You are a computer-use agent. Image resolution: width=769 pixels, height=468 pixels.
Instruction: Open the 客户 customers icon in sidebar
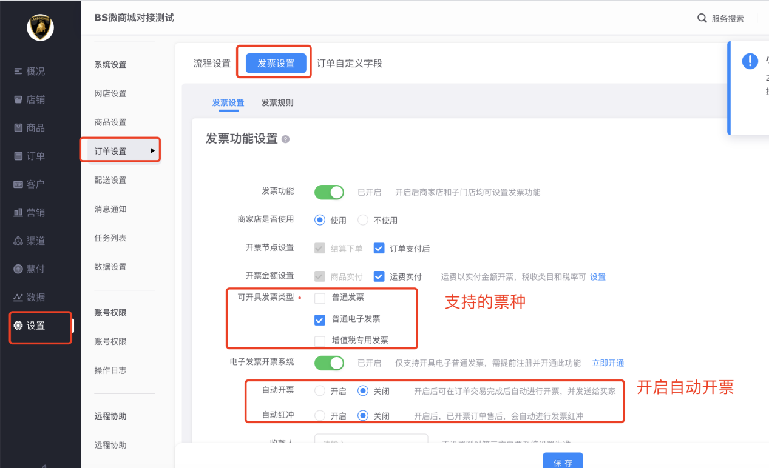click(x=18, y=184)
